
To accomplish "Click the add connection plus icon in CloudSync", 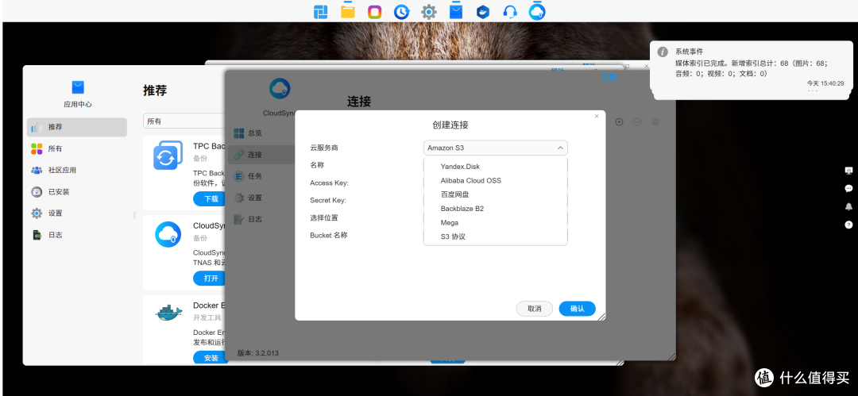I will (x=620, y=122).
